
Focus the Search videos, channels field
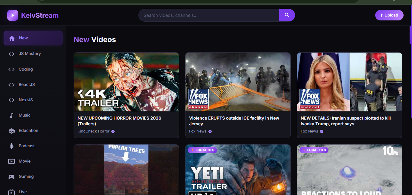[209, 15]
